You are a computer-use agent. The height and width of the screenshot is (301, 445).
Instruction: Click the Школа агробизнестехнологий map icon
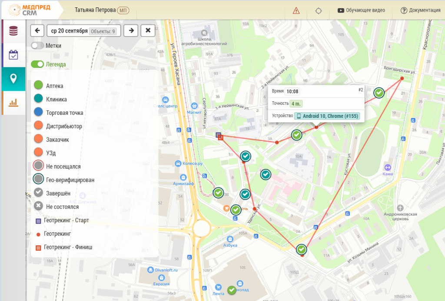[204, 33]
